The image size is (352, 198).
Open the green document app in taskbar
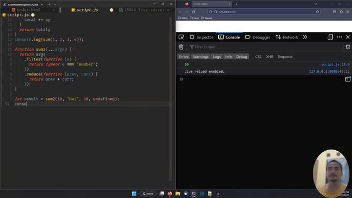click(210, 194)
